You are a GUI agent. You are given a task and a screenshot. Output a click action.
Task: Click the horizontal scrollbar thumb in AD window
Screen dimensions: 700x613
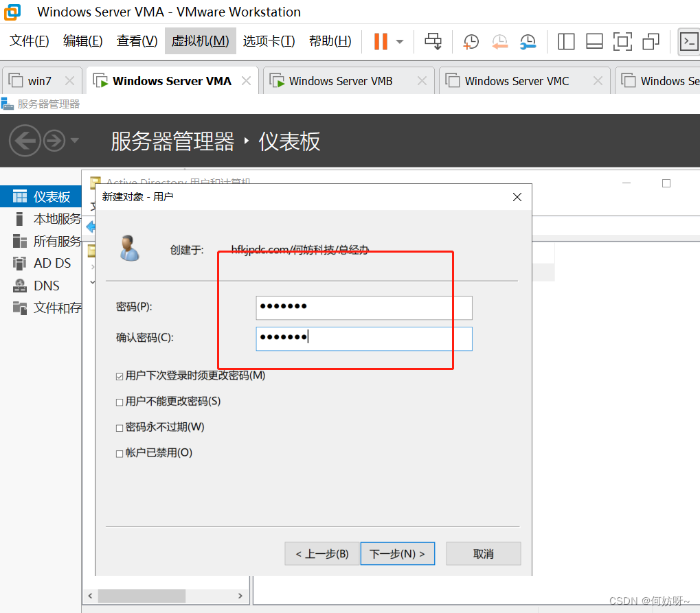coord(142,596)
